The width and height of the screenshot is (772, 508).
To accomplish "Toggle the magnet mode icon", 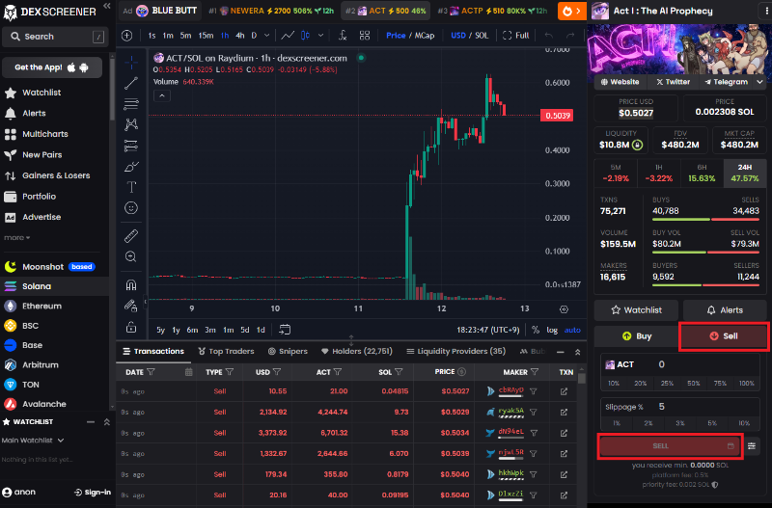I will (x=131, y=285).
